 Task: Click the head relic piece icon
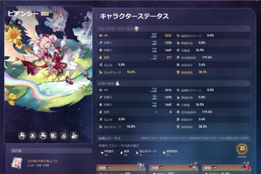point(141,166)
